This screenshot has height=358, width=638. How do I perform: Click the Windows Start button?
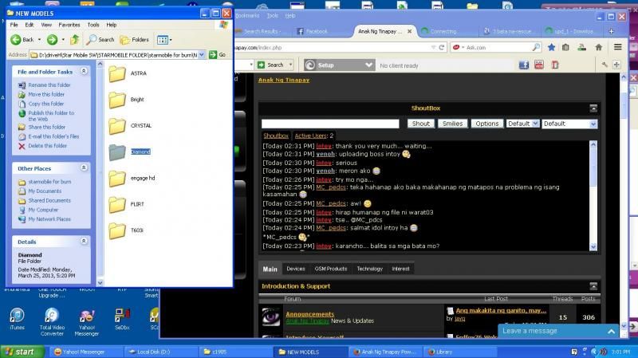19,351
